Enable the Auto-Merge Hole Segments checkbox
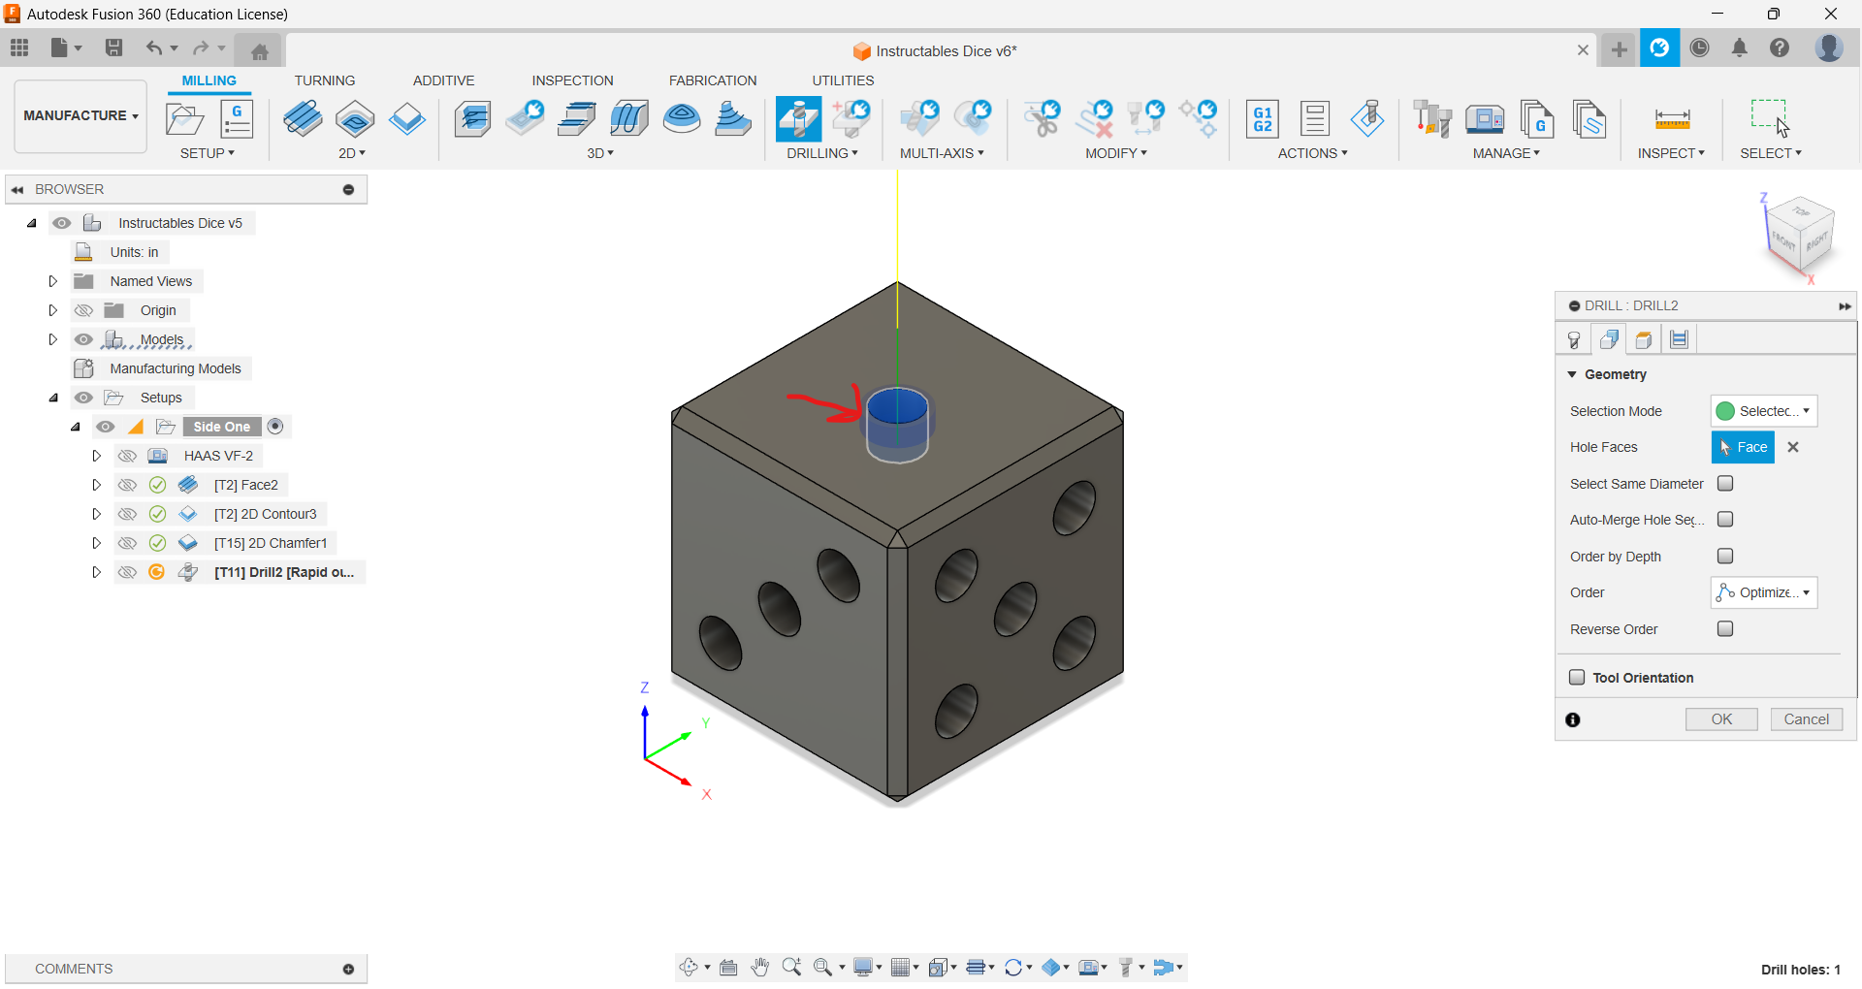This screenshot has height=989, width=1862. coord(1725,520)
